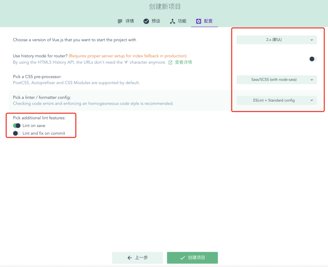
Task: Click the 创建项目 button
Action: (192, 258)
